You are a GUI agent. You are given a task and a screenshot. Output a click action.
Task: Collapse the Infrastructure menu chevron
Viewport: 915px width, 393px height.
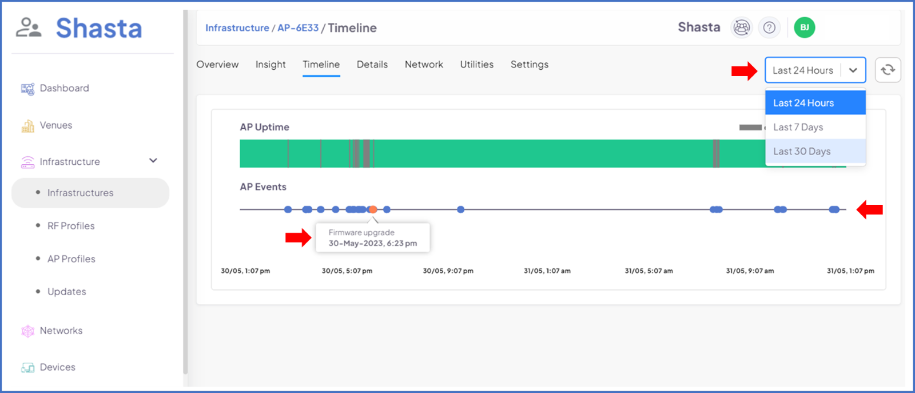153,161
